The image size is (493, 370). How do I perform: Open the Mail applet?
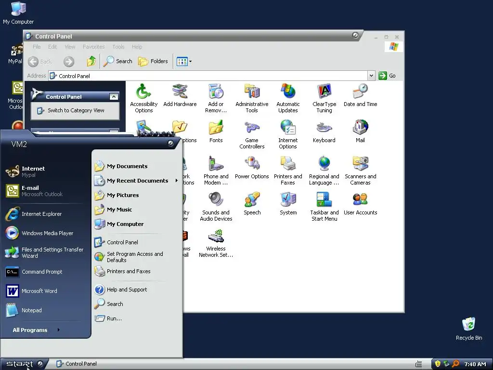pos(360,132)
